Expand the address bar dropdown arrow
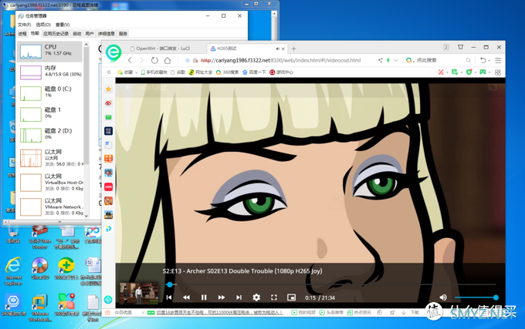 pyautogui.click(x=396, y=60)
